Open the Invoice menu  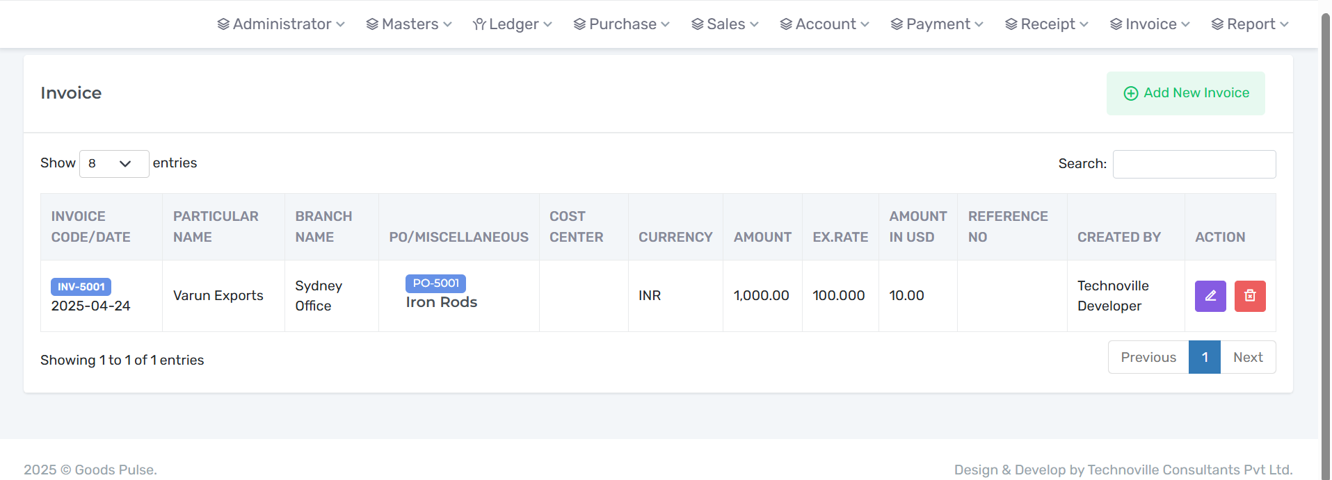[x=1149, y=24]
